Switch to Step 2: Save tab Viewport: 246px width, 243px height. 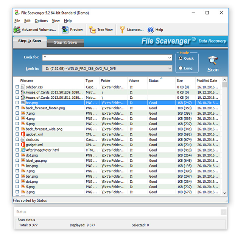[65, 43]
